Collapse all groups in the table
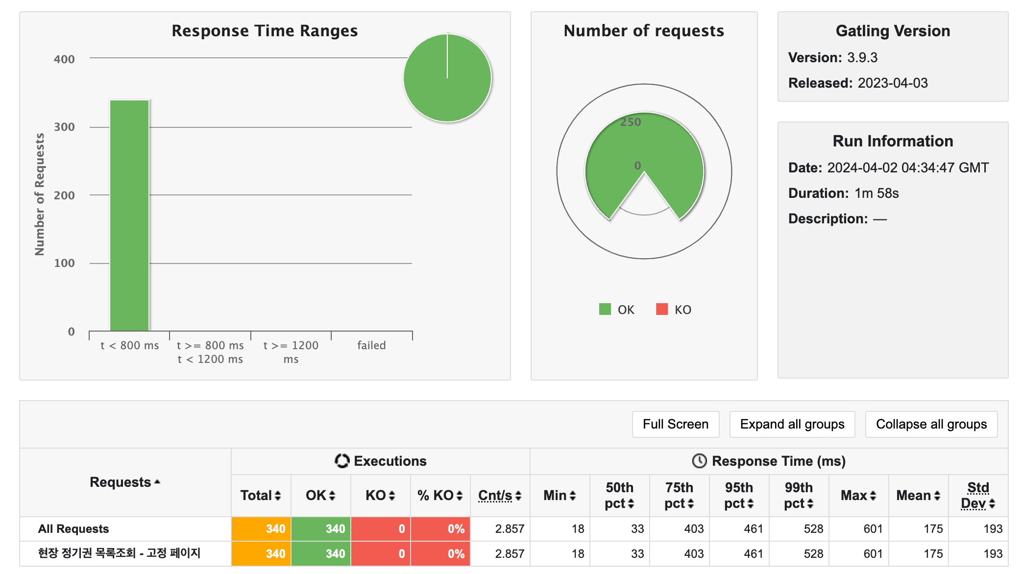1022x574 pixels. pos(931,424)
